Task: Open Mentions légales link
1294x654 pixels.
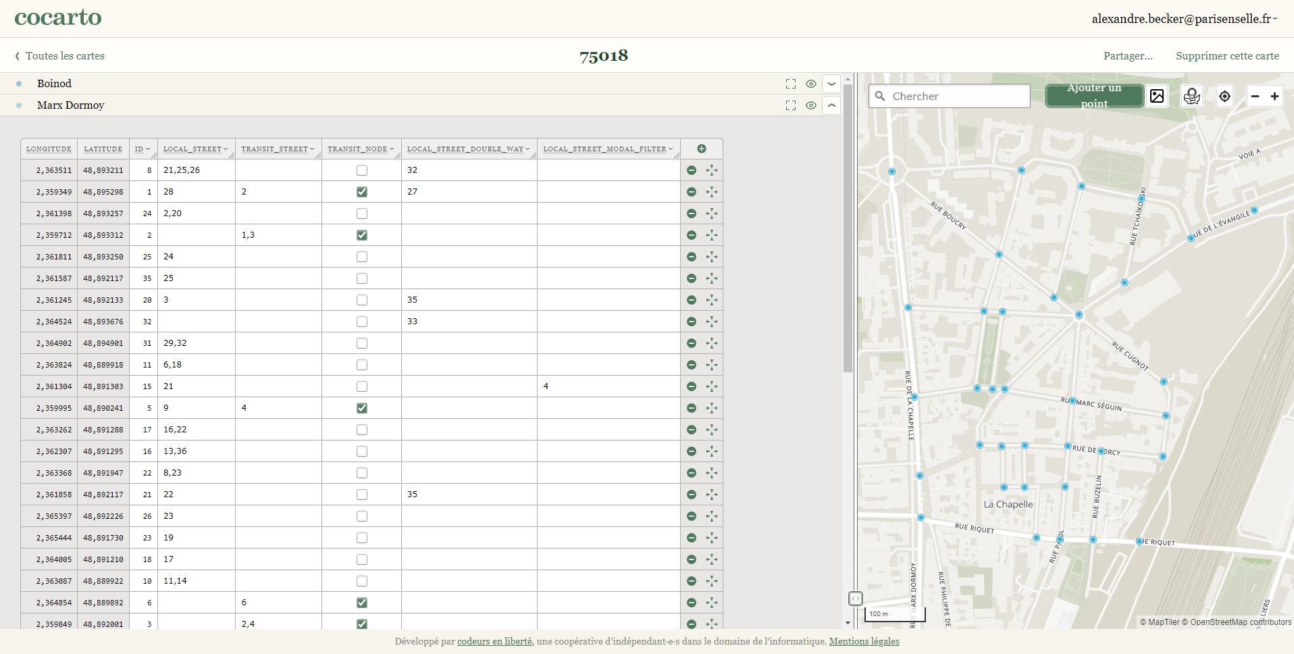Action: (864, 641)
